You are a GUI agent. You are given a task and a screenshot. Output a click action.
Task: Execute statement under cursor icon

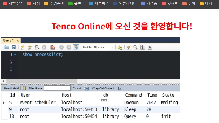click(x=30, y=47)
